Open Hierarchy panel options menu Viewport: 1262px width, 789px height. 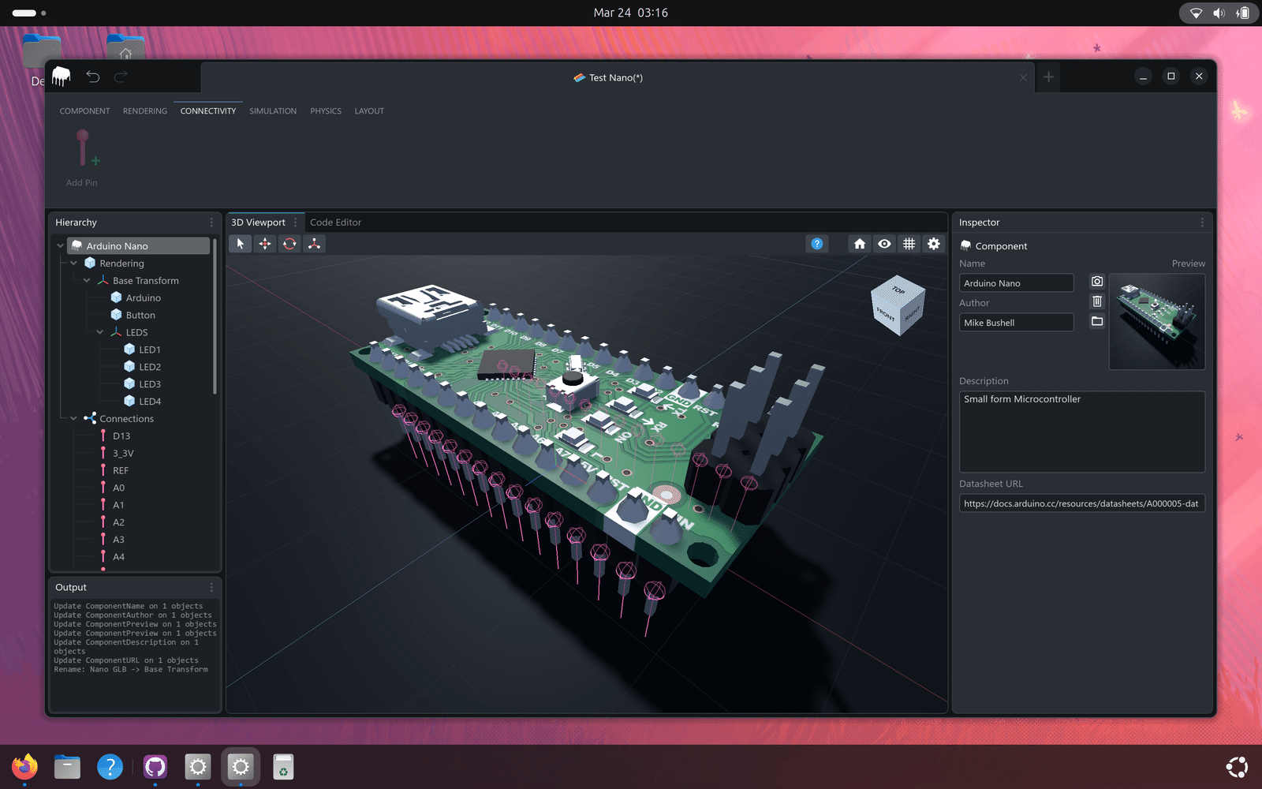point(211,222)
